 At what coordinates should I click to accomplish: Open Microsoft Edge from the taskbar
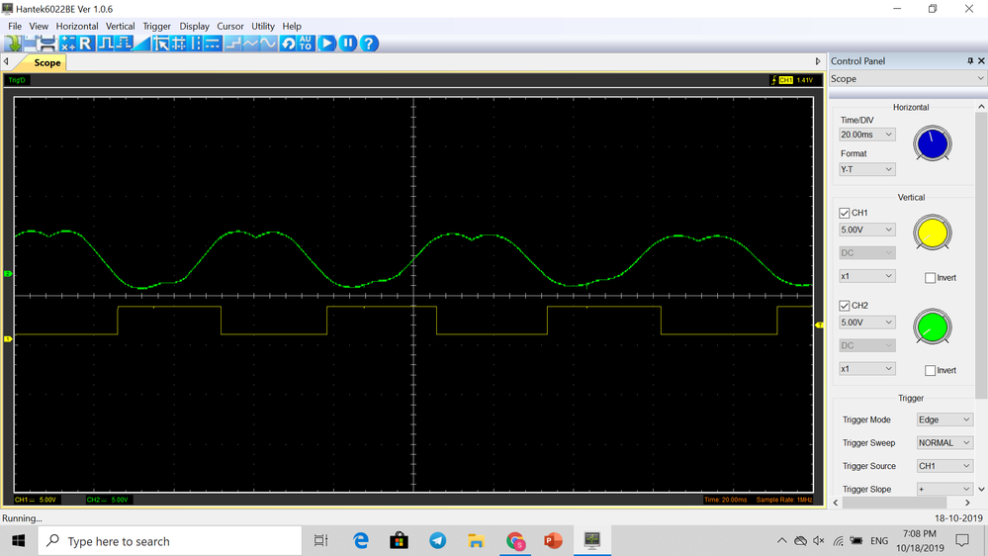pos(360,540)
